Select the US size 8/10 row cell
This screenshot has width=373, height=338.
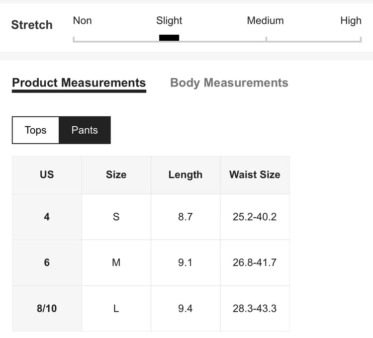tap(47, 309)
